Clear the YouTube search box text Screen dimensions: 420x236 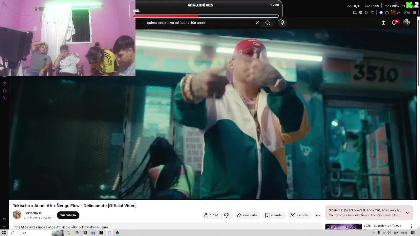257,23
